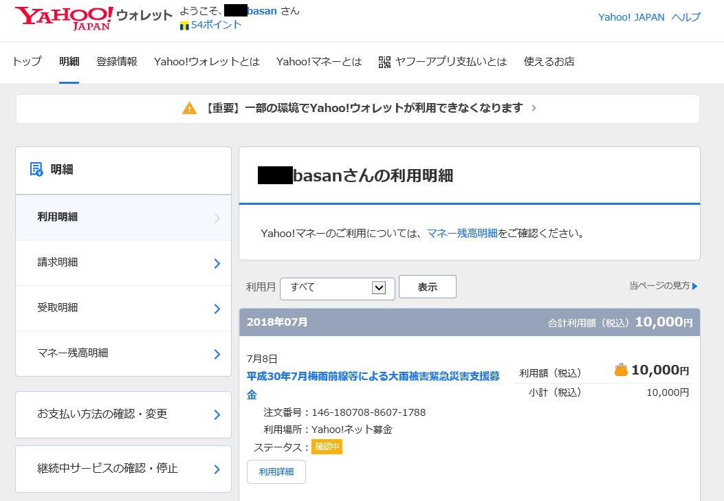Click the warning triangle in the important notice banner
Screen dimensions: 724x501
[x=190, y=107]
